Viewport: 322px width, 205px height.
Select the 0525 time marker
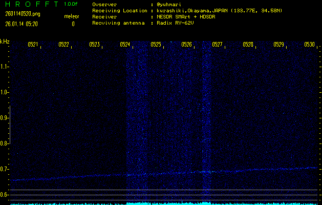[x=156, y=45]
